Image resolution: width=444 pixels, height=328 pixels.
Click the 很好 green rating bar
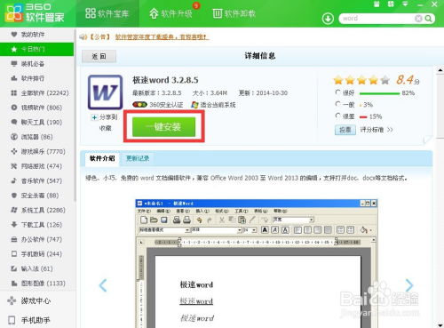point(379,93)
